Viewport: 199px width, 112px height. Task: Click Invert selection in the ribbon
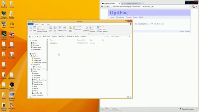tap(102, 31)
